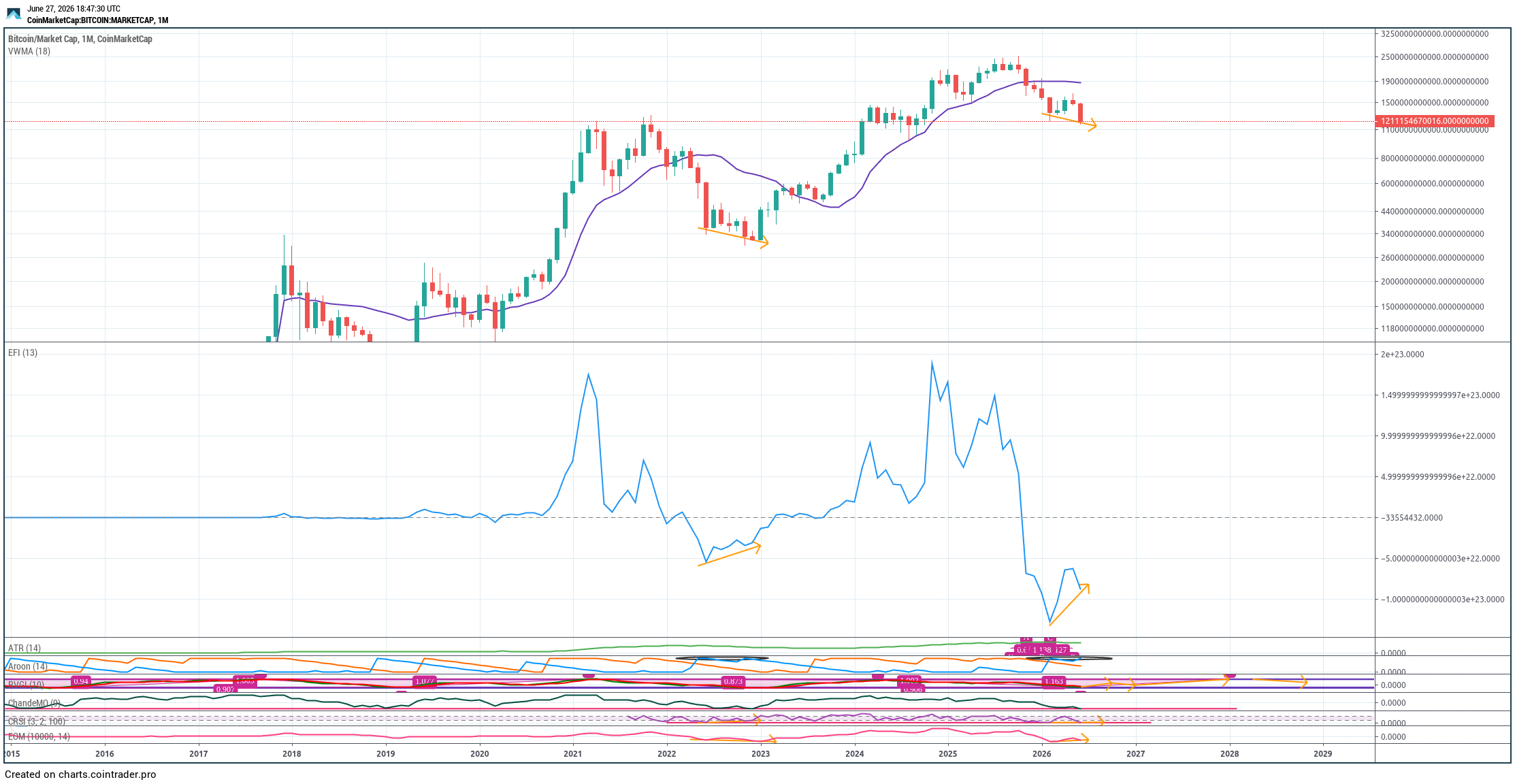Click the CoinMarketCap:BITCOIN:MARKETCAP, 1M header

(97, 20)
